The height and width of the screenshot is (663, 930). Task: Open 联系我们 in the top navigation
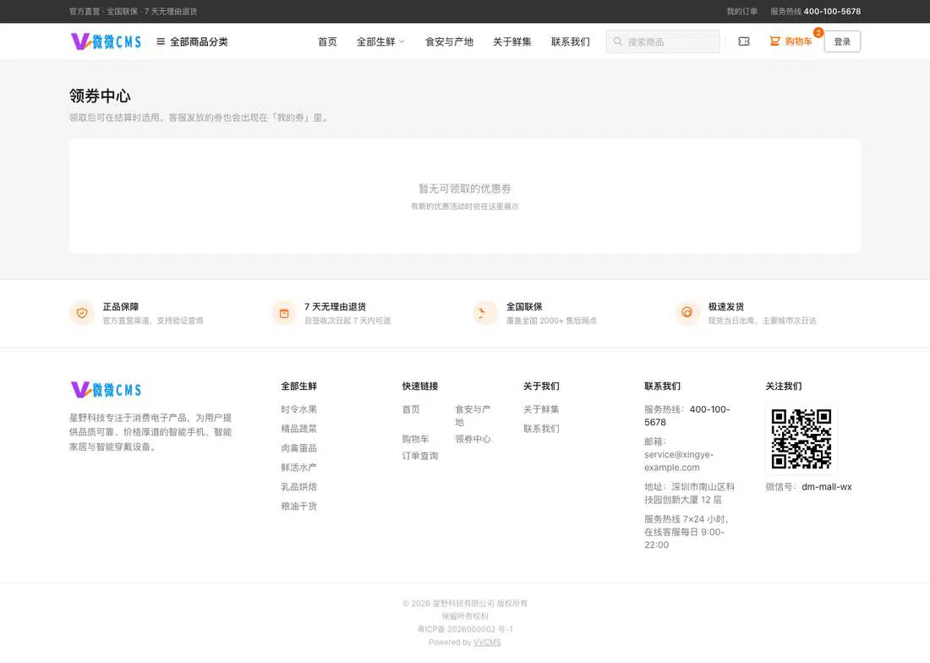571,41
